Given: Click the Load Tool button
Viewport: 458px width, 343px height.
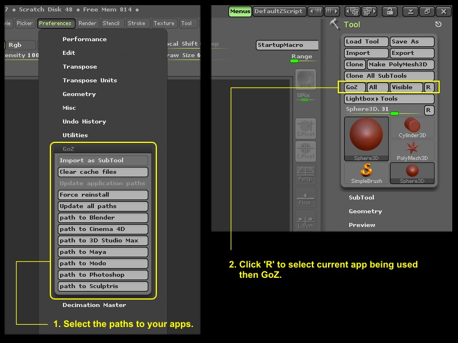Looking at the screenshot, I should [x=366, y=42].
